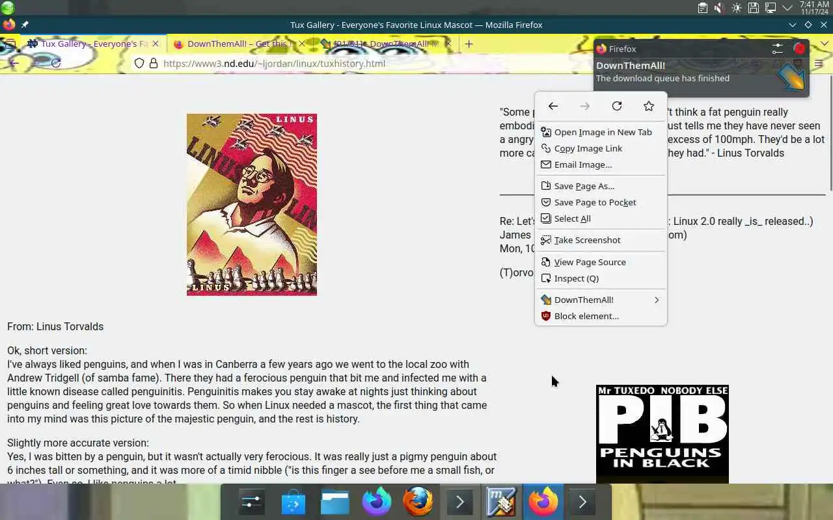Close the Tux Gallery tab
Viewport: 833px width, 520px height.
[156, 44]
